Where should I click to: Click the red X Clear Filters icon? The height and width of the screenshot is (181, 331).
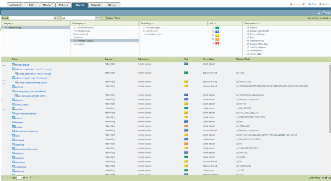(x=106, y=18)
